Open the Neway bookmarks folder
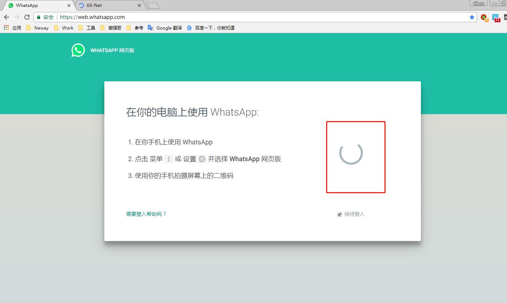 (37, 27)
